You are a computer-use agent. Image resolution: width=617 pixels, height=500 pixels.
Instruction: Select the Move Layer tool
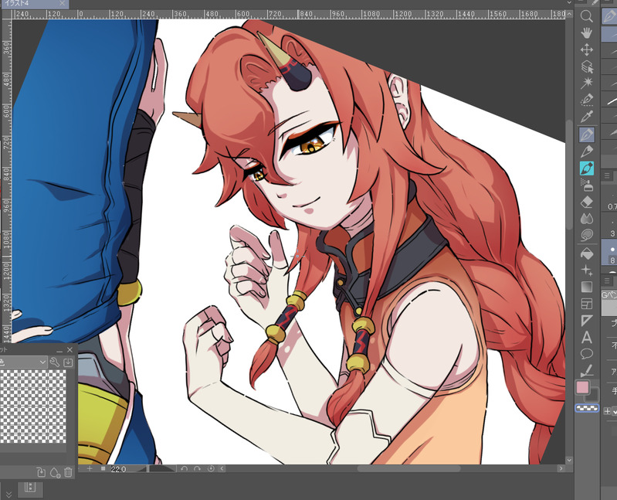[587, 50]
